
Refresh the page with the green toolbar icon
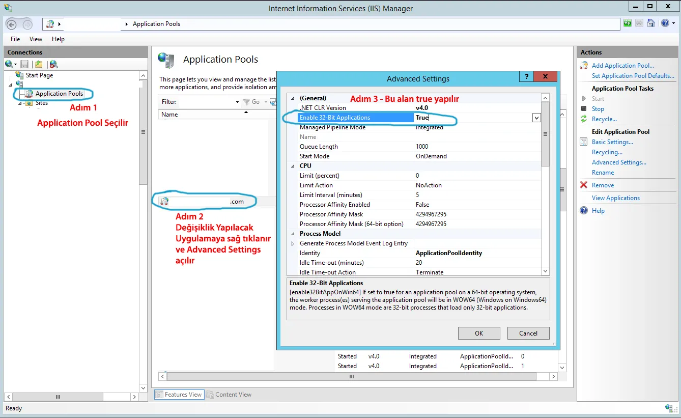tap(628, 23)
